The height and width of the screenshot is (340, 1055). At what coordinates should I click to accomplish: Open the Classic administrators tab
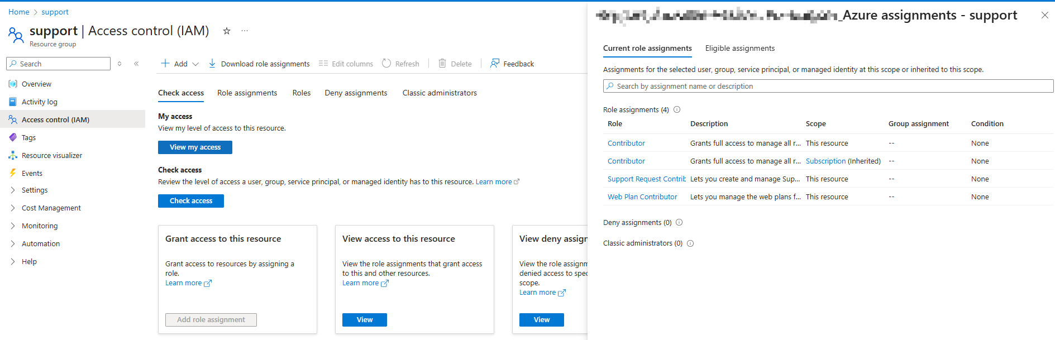(440, 93)
